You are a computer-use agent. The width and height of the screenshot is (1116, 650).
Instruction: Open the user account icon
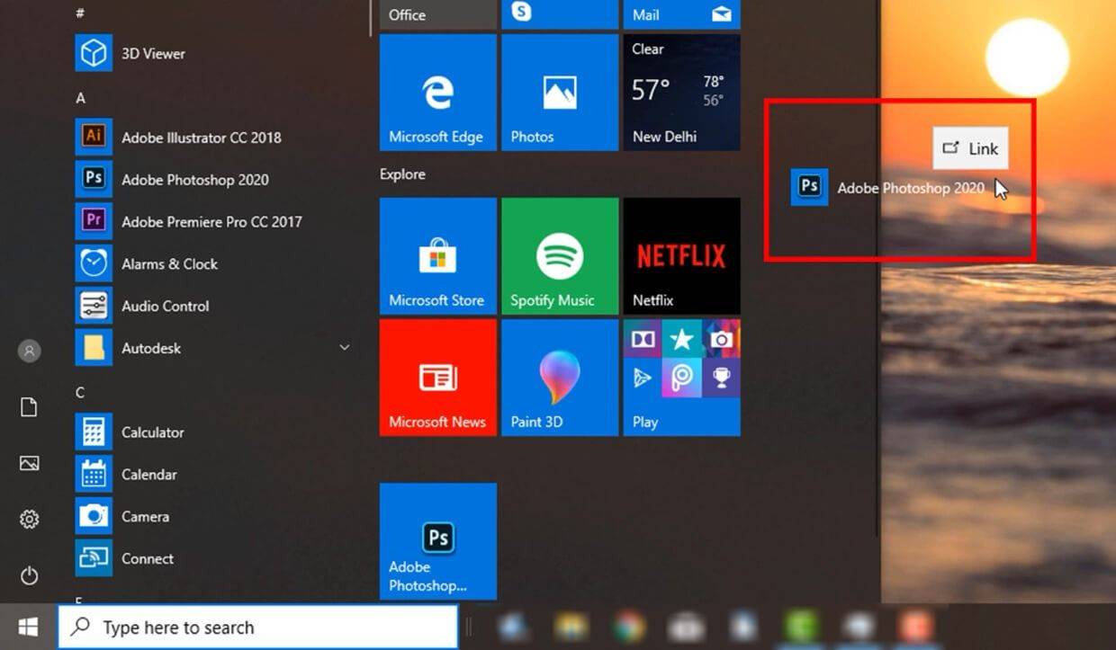point(29,351)
